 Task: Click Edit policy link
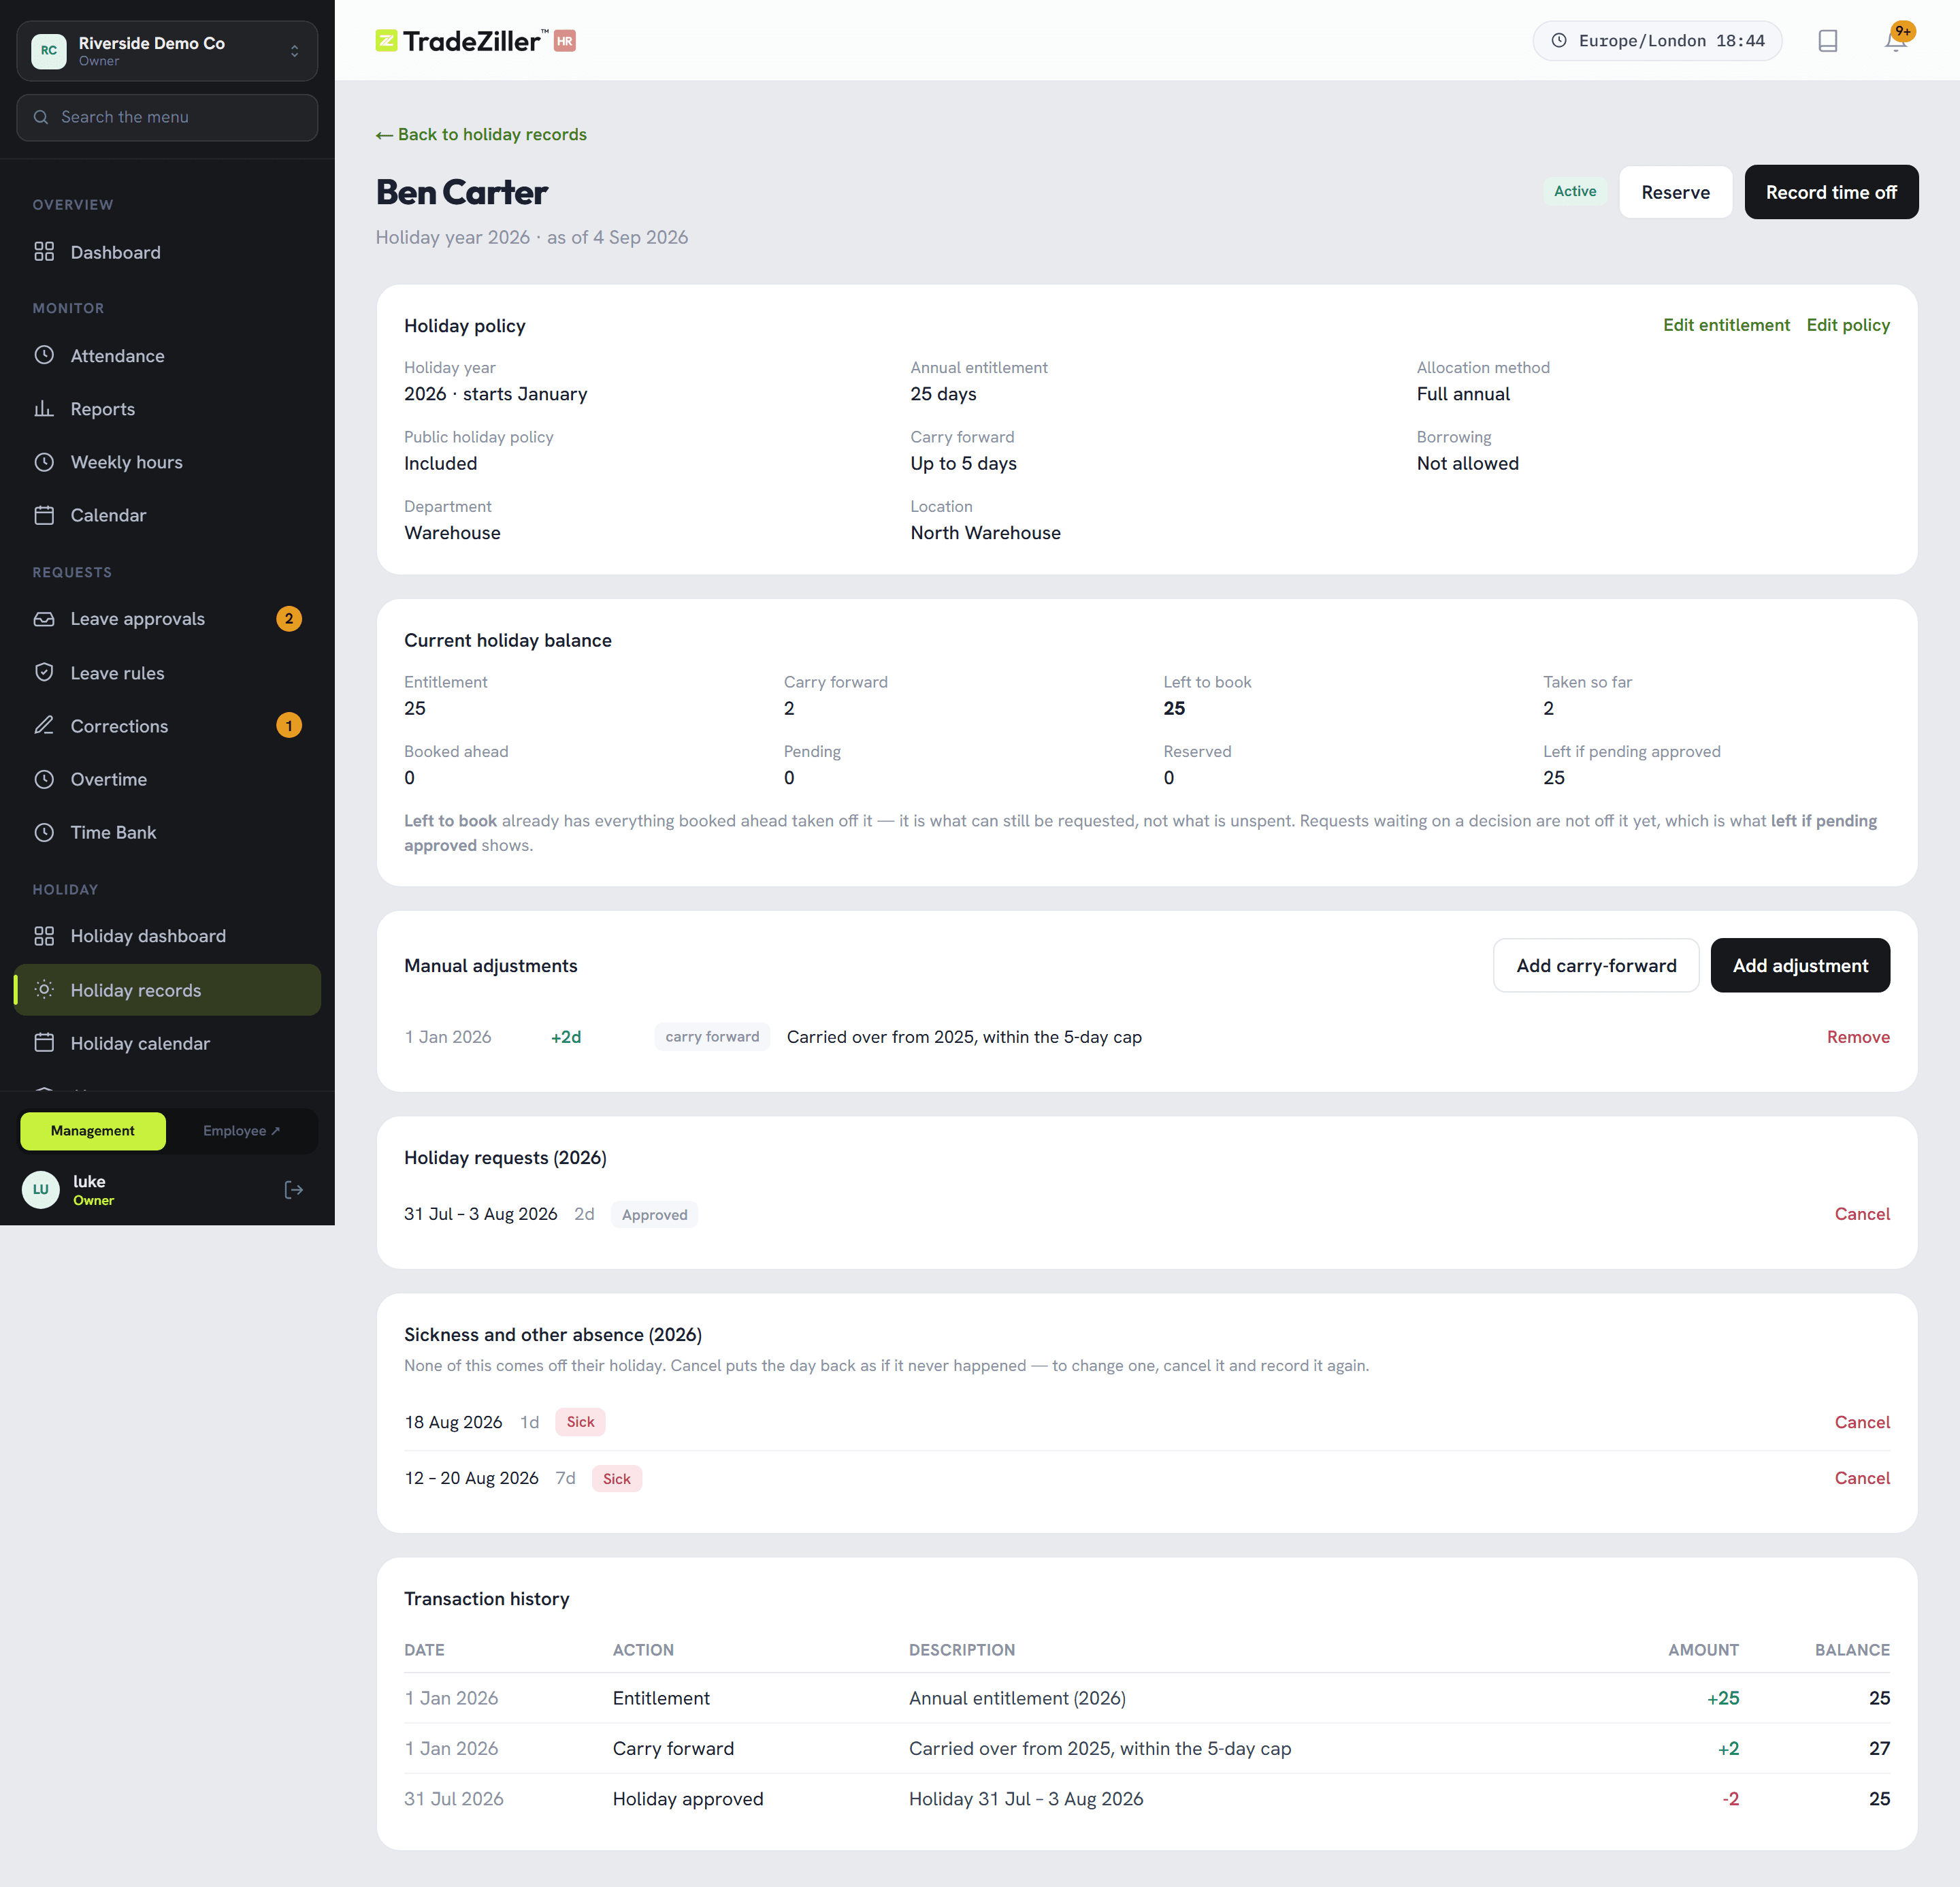coord(1847,325)
